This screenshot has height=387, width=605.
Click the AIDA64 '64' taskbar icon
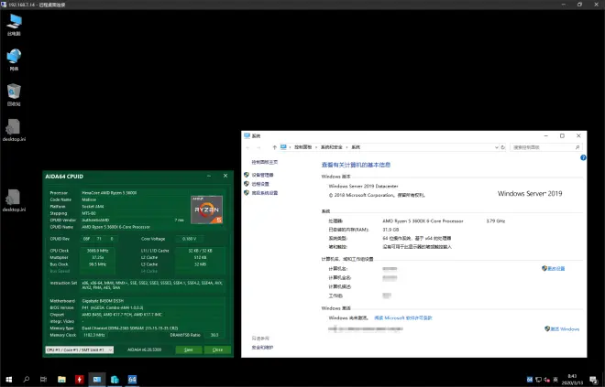tap(132, 380)
